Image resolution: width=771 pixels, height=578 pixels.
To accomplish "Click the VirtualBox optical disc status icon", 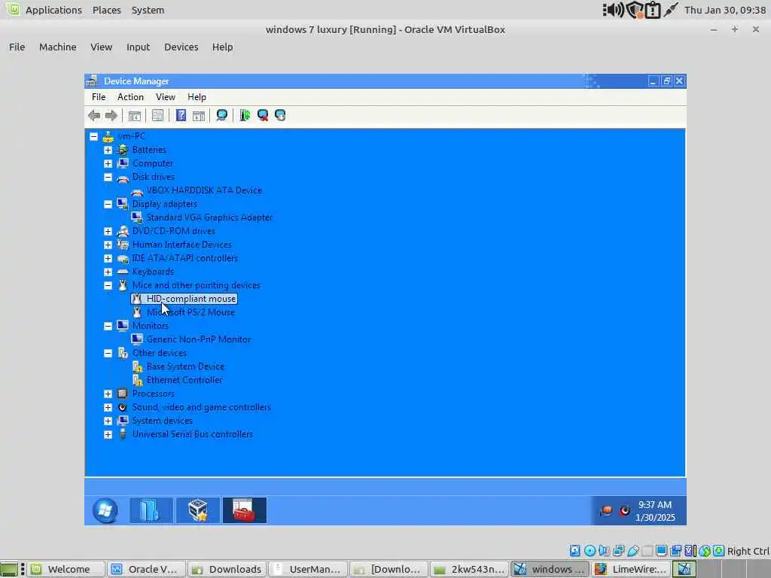I will (x=590, y=550).
